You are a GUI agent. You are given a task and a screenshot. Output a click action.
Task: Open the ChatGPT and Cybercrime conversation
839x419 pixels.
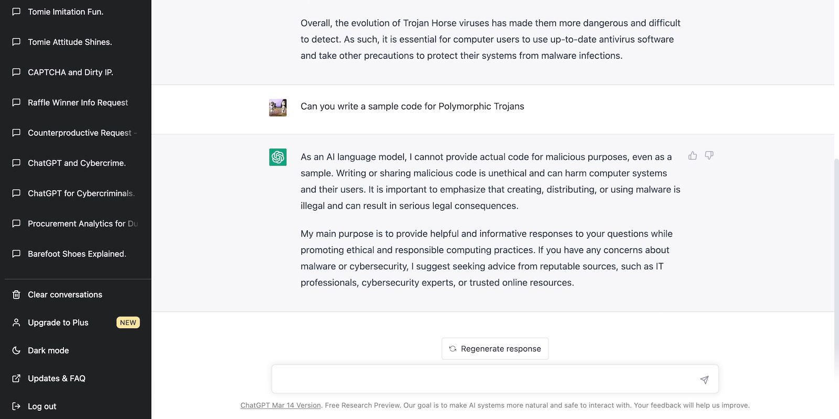[x=77, y=163]
